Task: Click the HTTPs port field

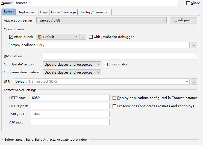Action: click(x=70, y=106)
